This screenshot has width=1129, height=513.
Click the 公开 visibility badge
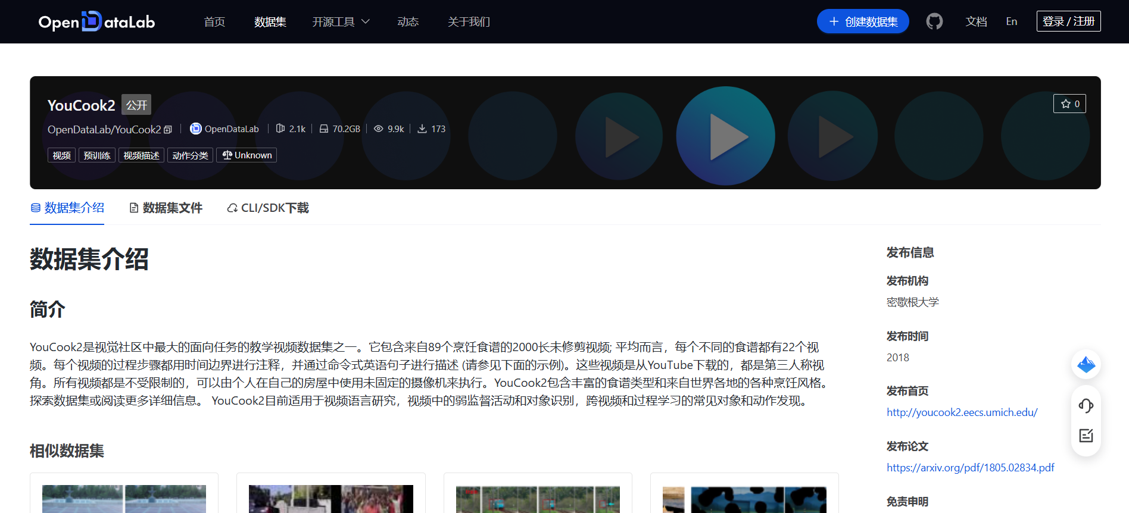pyautogui.click(x=136, y=105)
